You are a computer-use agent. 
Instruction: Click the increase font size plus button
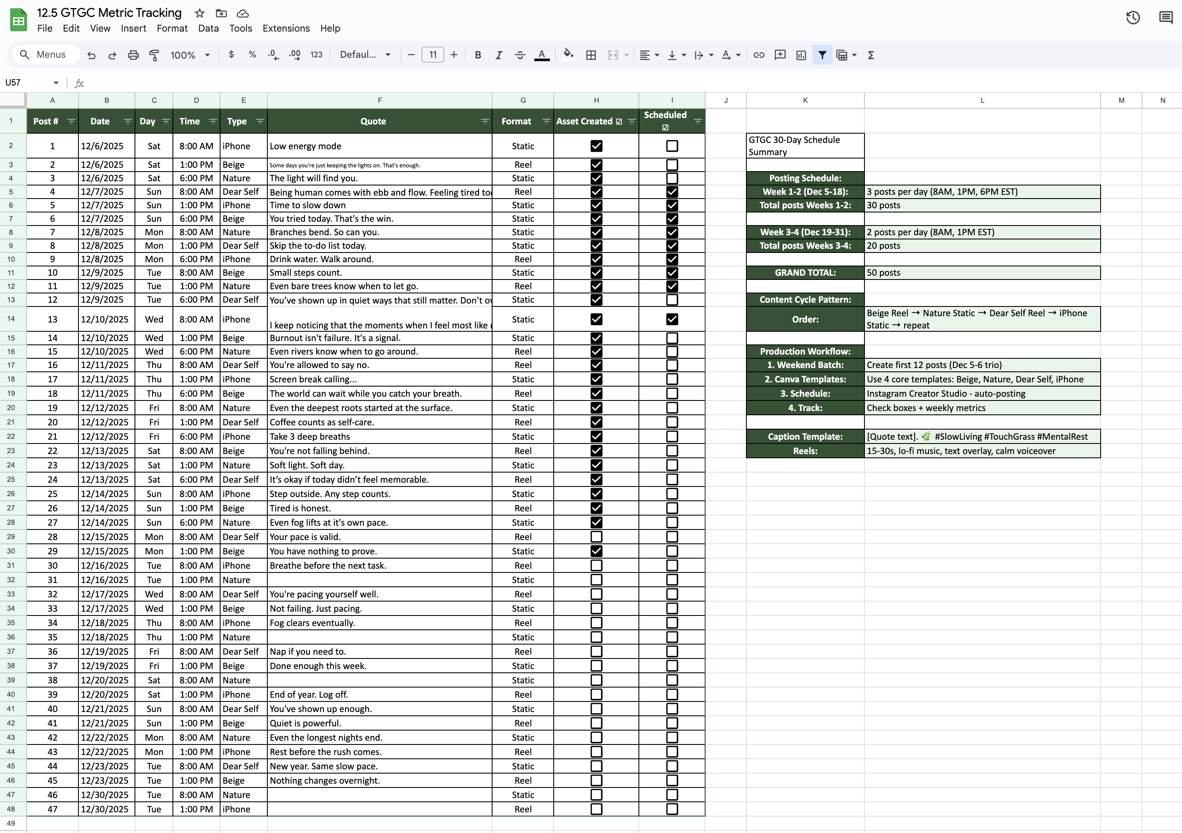pyautogui.click(x=454, y=55)
